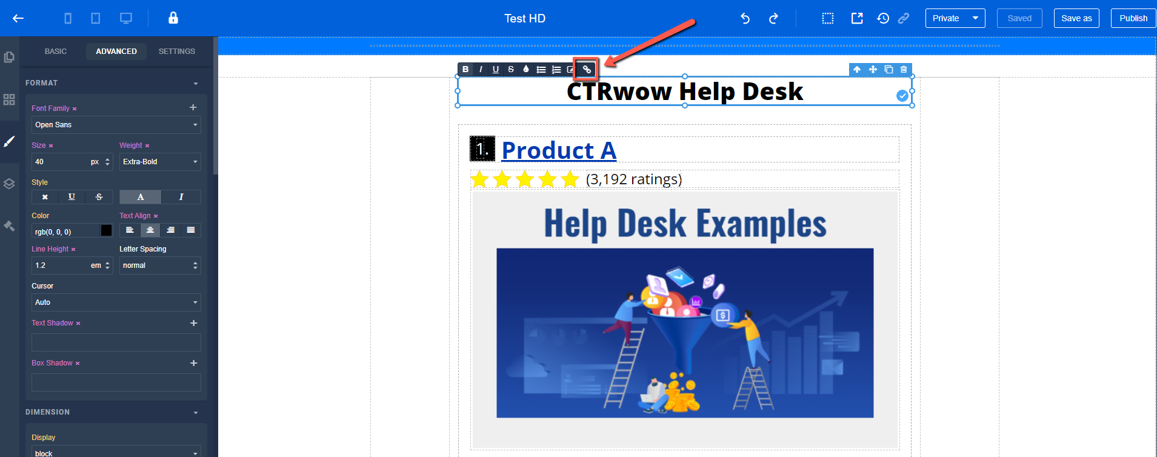Click the move element cross-arrows icon
Viewport: 1157px width, 457px height.
(873, 69)
